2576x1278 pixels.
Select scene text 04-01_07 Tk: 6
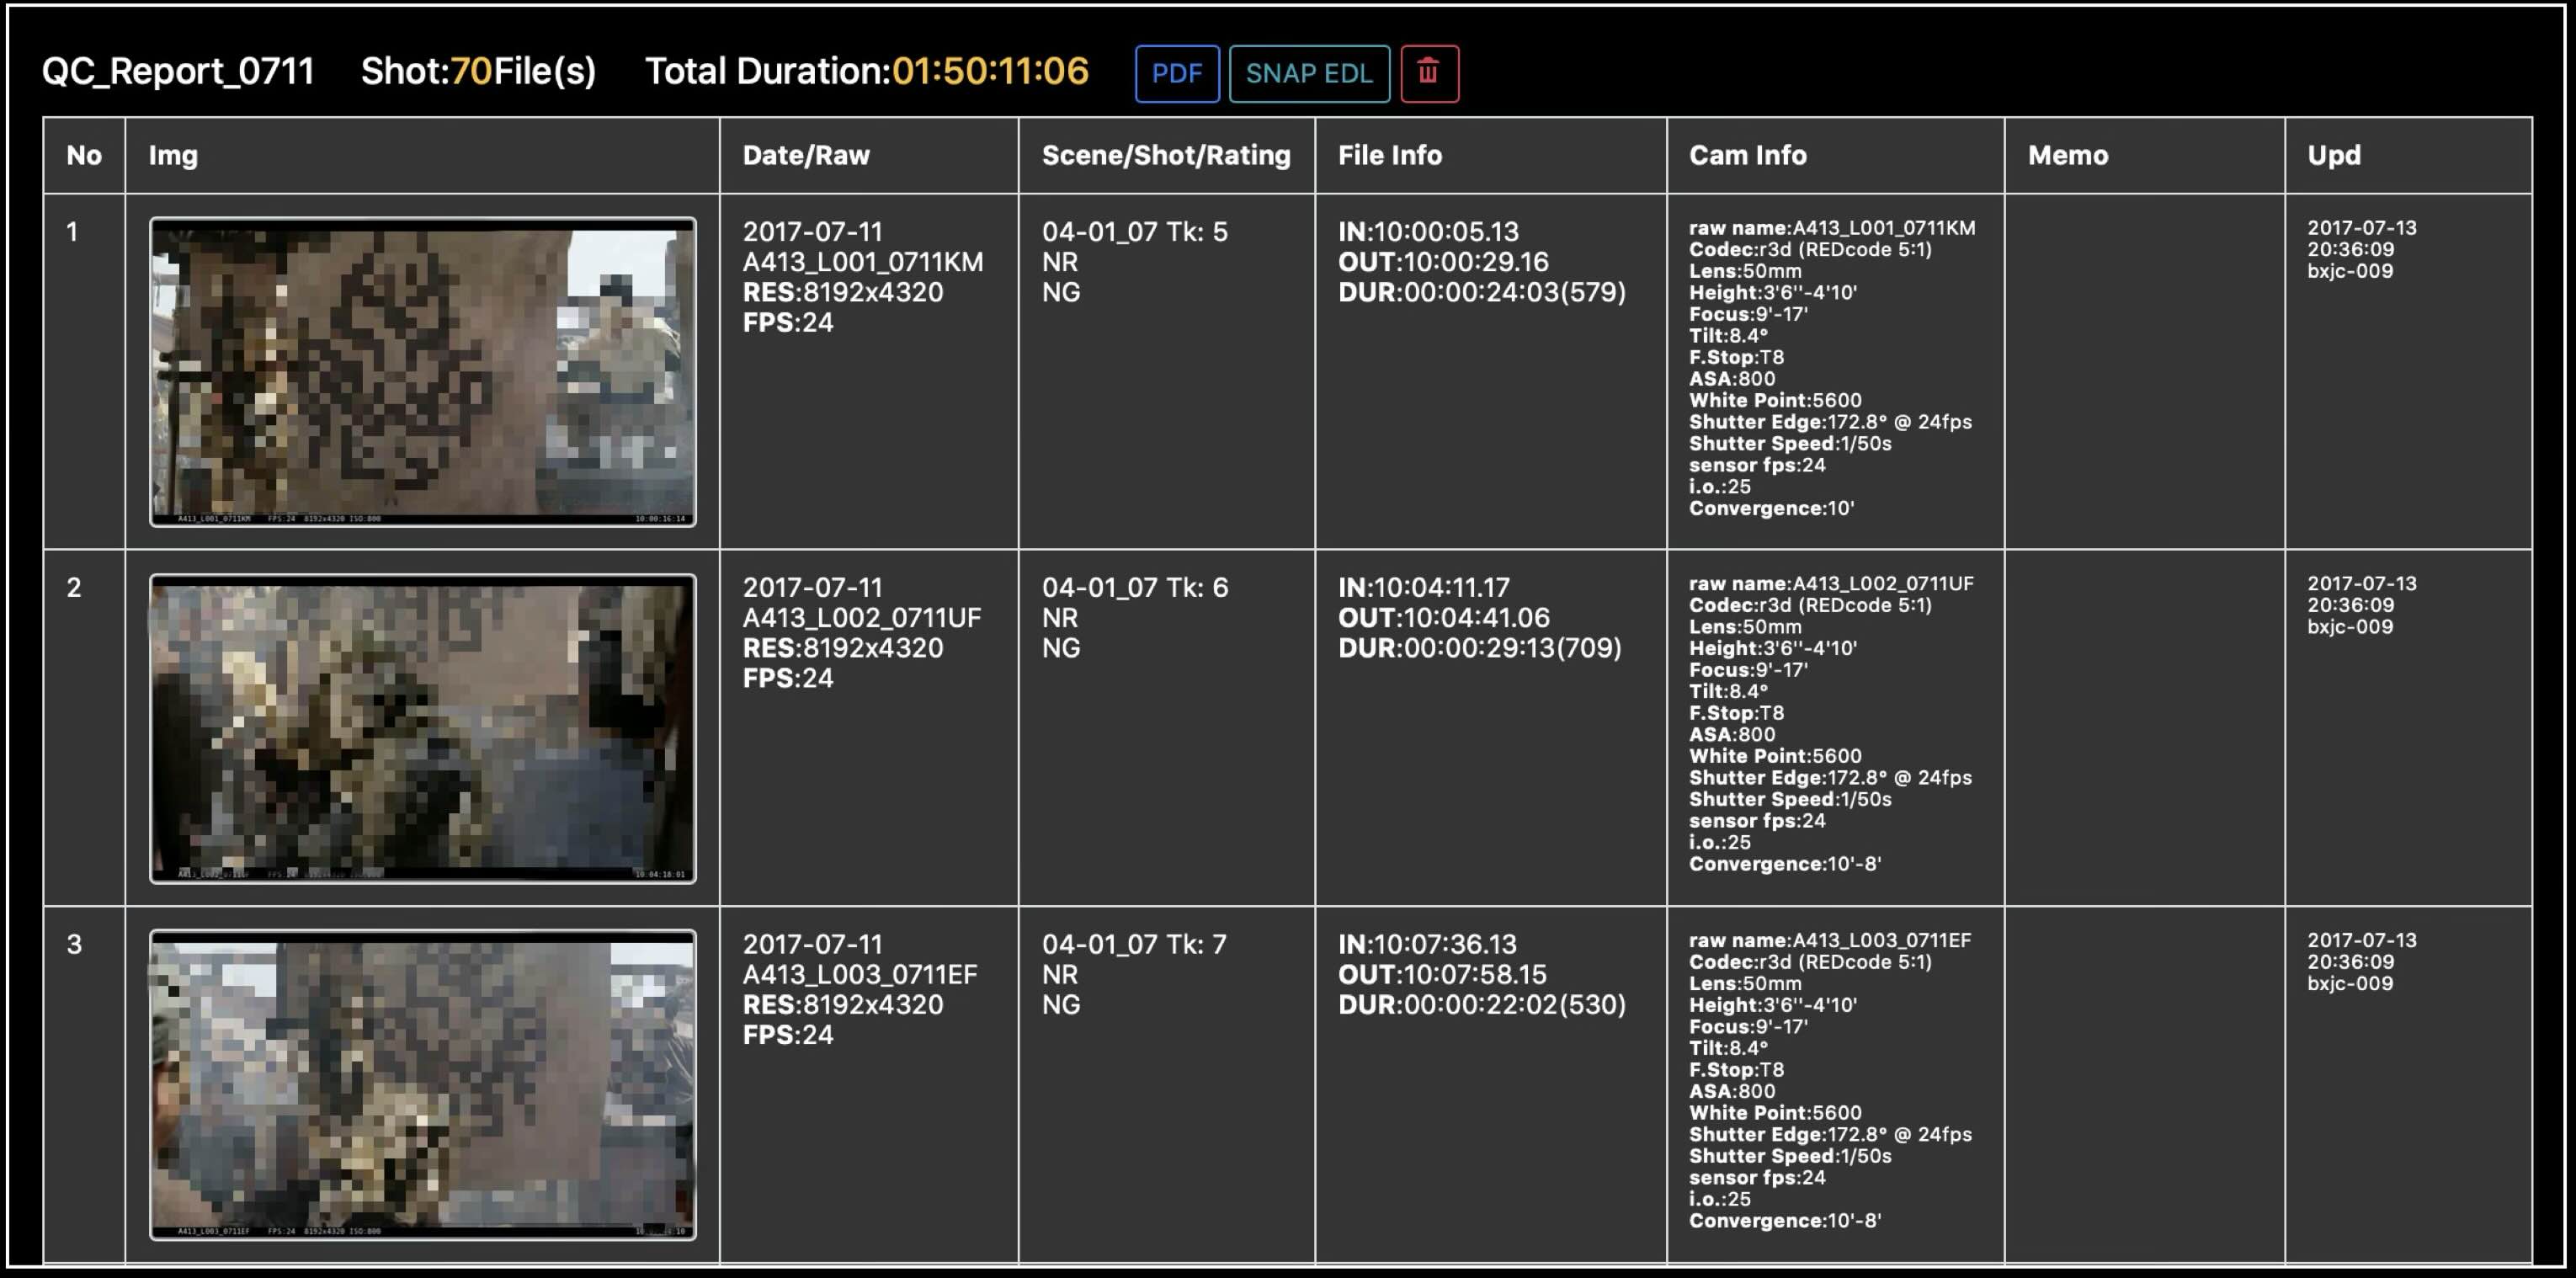[x=1134, y=587]
